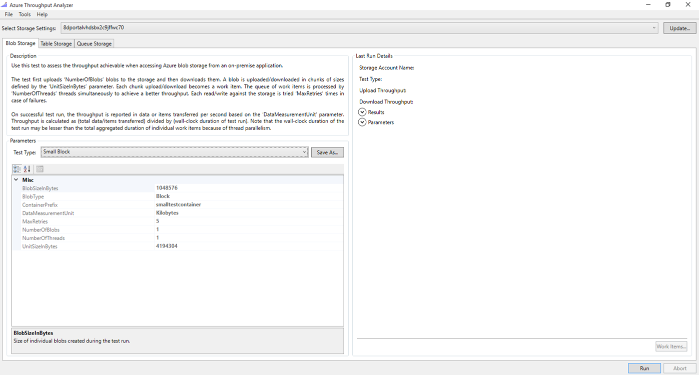Screen dimensions: 699x375
Task: Click the Azure Throughput Analyzer title bar icon
Action: tap(5, 4)
